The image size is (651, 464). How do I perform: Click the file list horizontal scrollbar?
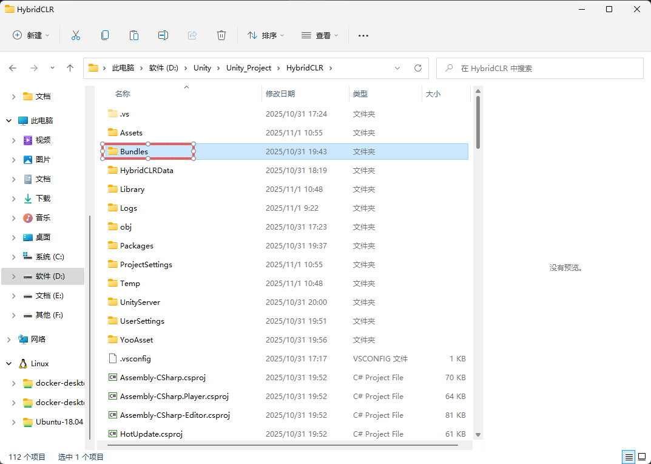283,445
